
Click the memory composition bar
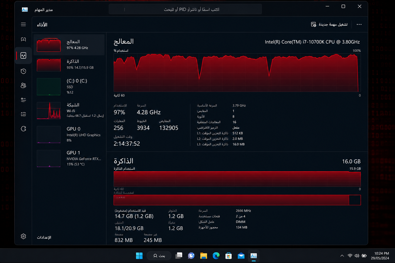(237, 200)
